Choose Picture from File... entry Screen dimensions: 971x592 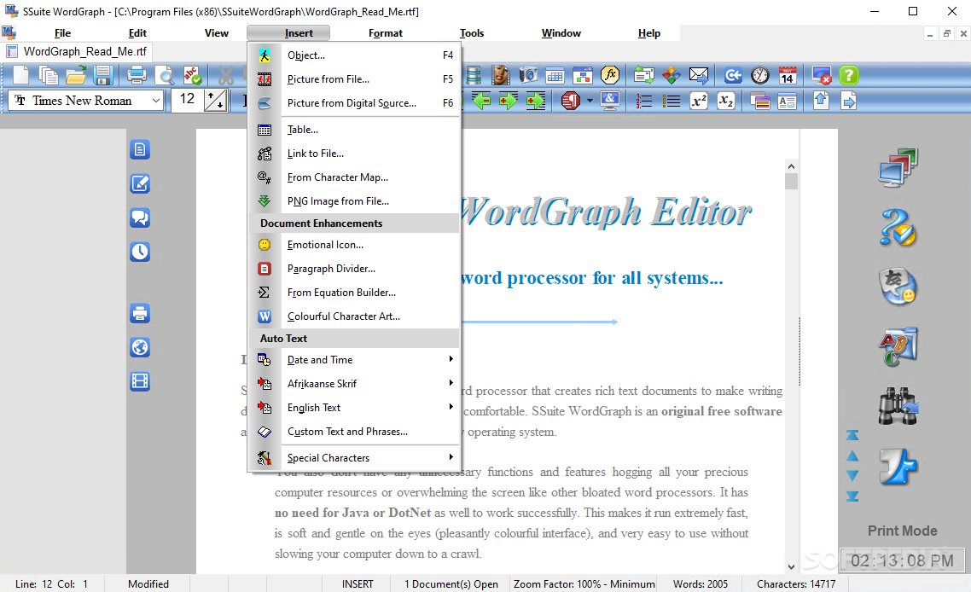click(x=354, y=79)
